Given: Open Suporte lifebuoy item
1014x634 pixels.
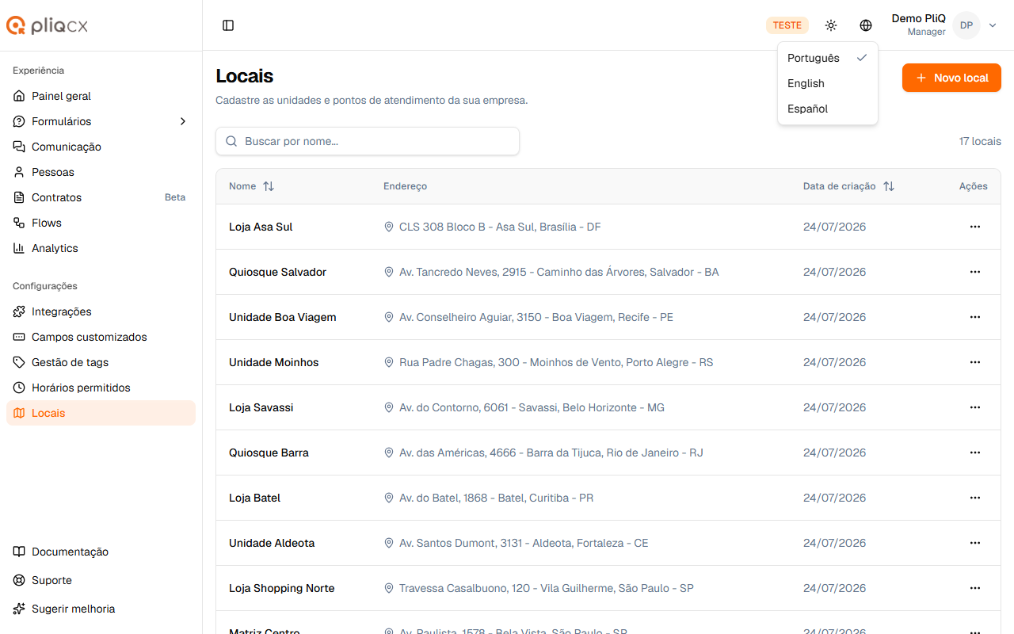Looking at the screenshot, I should point(101,580).
